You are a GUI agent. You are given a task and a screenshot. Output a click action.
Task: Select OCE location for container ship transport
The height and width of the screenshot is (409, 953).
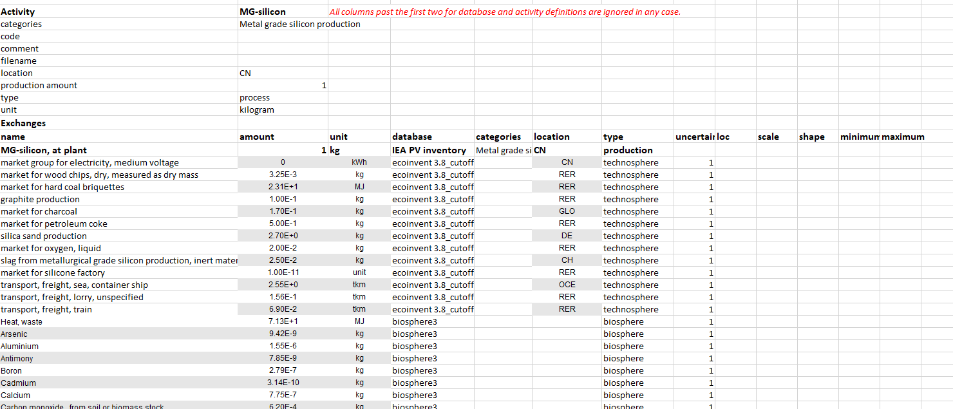coord(567,285)
